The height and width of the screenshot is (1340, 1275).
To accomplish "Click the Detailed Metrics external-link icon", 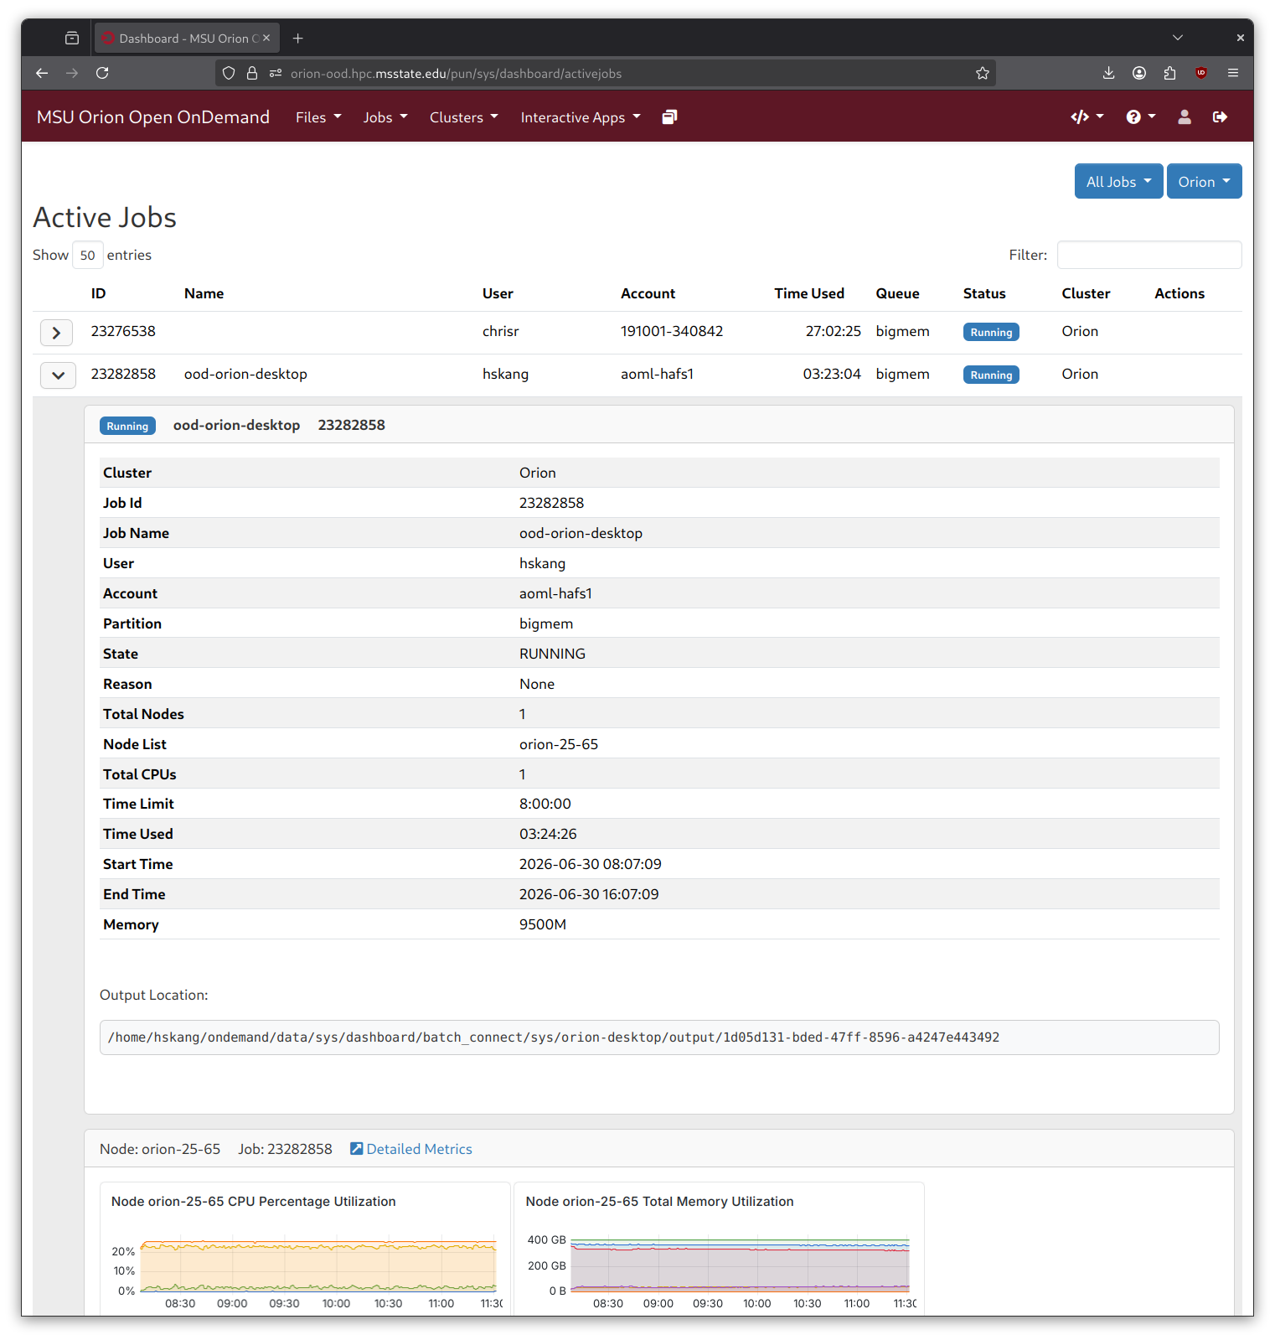I will point(356,1149).
